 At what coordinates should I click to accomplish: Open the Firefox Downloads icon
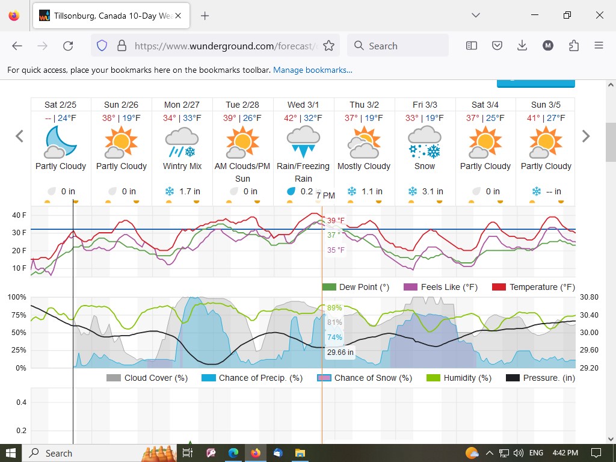coord(522,46)
